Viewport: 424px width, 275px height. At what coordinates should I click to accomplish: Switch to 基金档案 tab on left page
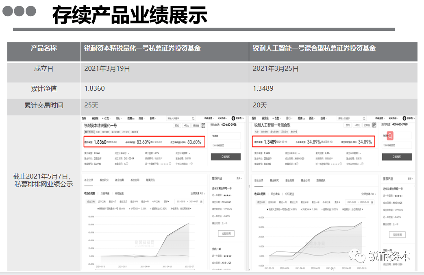pos(119,180)
